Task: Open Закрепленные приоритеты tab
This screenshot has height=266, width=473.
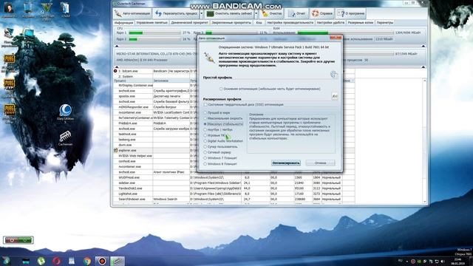Action: point(231,23)
